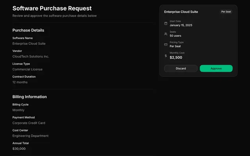Click the Cost Center label
Image resolution: width=250 pixels, height=156 pixels.
click(x=20, y=130)
